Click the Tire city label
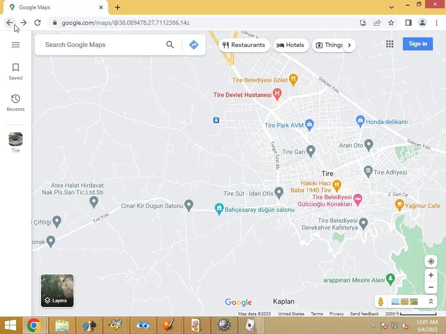The height and width of the screenshot is (334, 446). click(x=328, y=173)
